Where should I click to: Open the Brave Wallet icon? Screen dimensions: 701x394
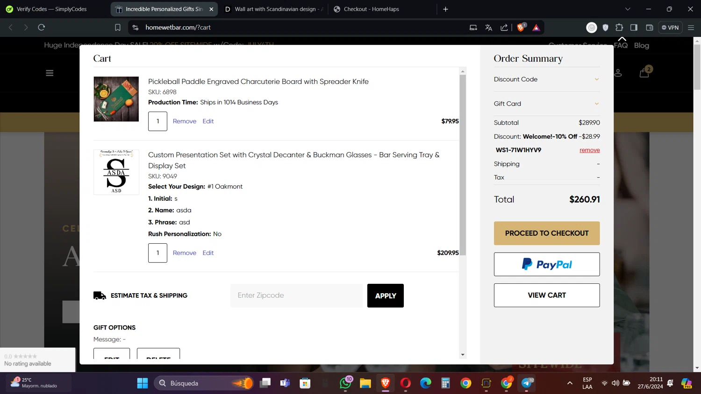point(650,28)
